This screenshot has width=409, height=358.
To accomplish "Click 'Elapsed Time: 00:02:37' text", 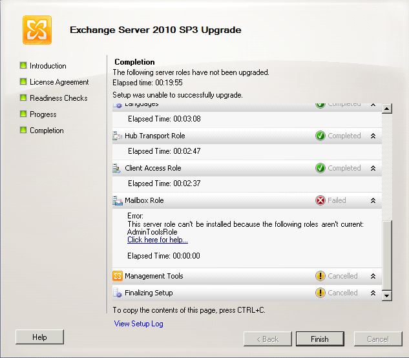I will pos(164,184).
